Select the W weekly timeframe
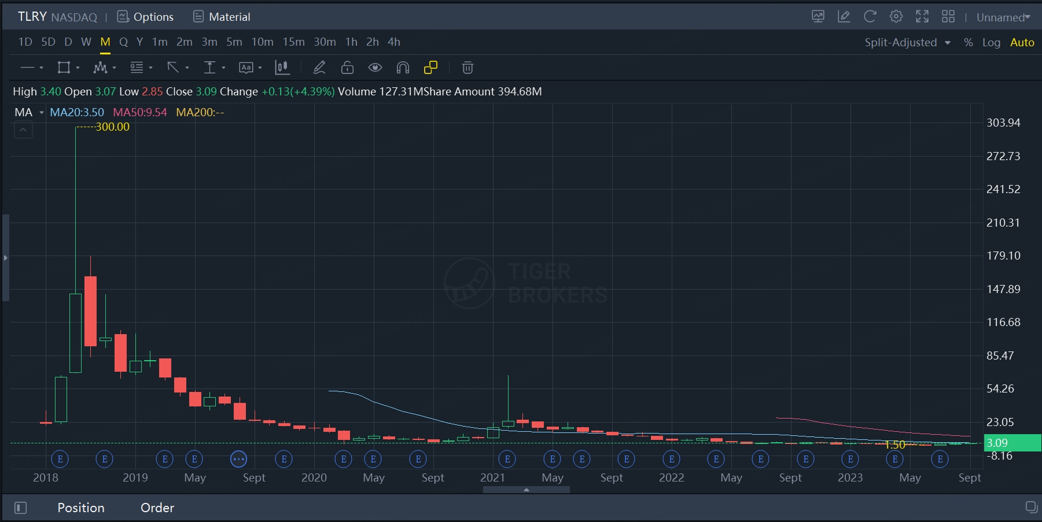Image resolution: width=1042 pixels, height=522 pixels. pos(86,42)
